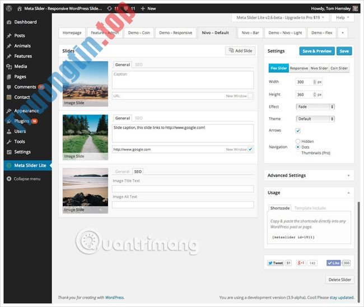Click the Dashboard icon in sidebar
This screenshot has width=364, height=307.
point(9,22)
